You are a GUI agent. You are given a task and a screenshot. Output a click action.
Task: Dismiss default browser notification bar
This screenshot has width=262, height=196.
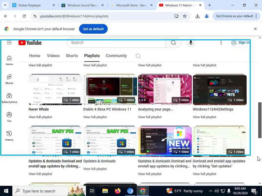point(255,29)
